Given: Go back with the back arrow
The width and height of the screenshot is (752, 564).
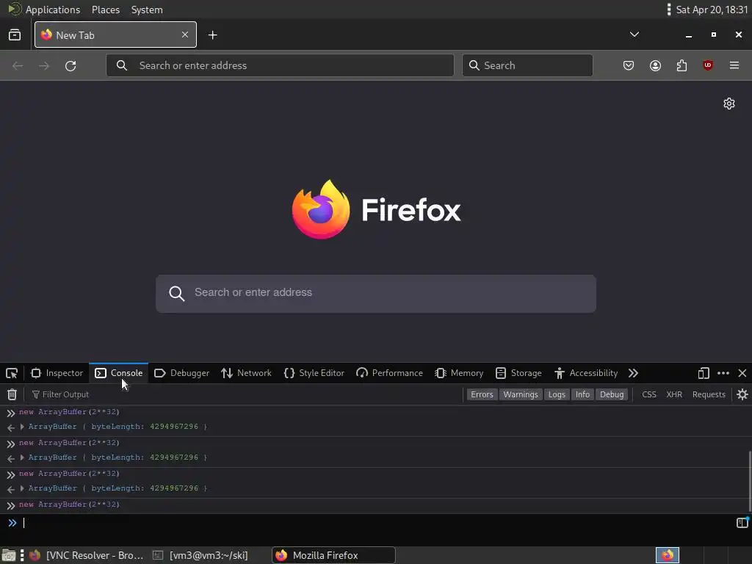Looking at the screenshot, I should 18,65.
